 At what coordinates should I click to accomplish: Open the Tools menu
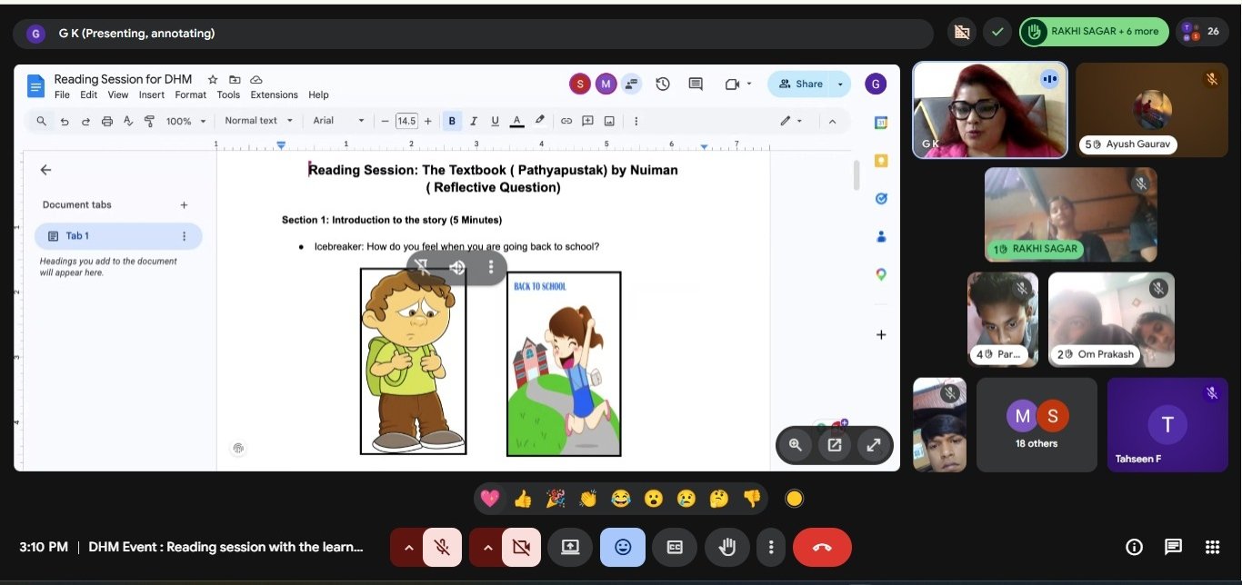(228, 94)
